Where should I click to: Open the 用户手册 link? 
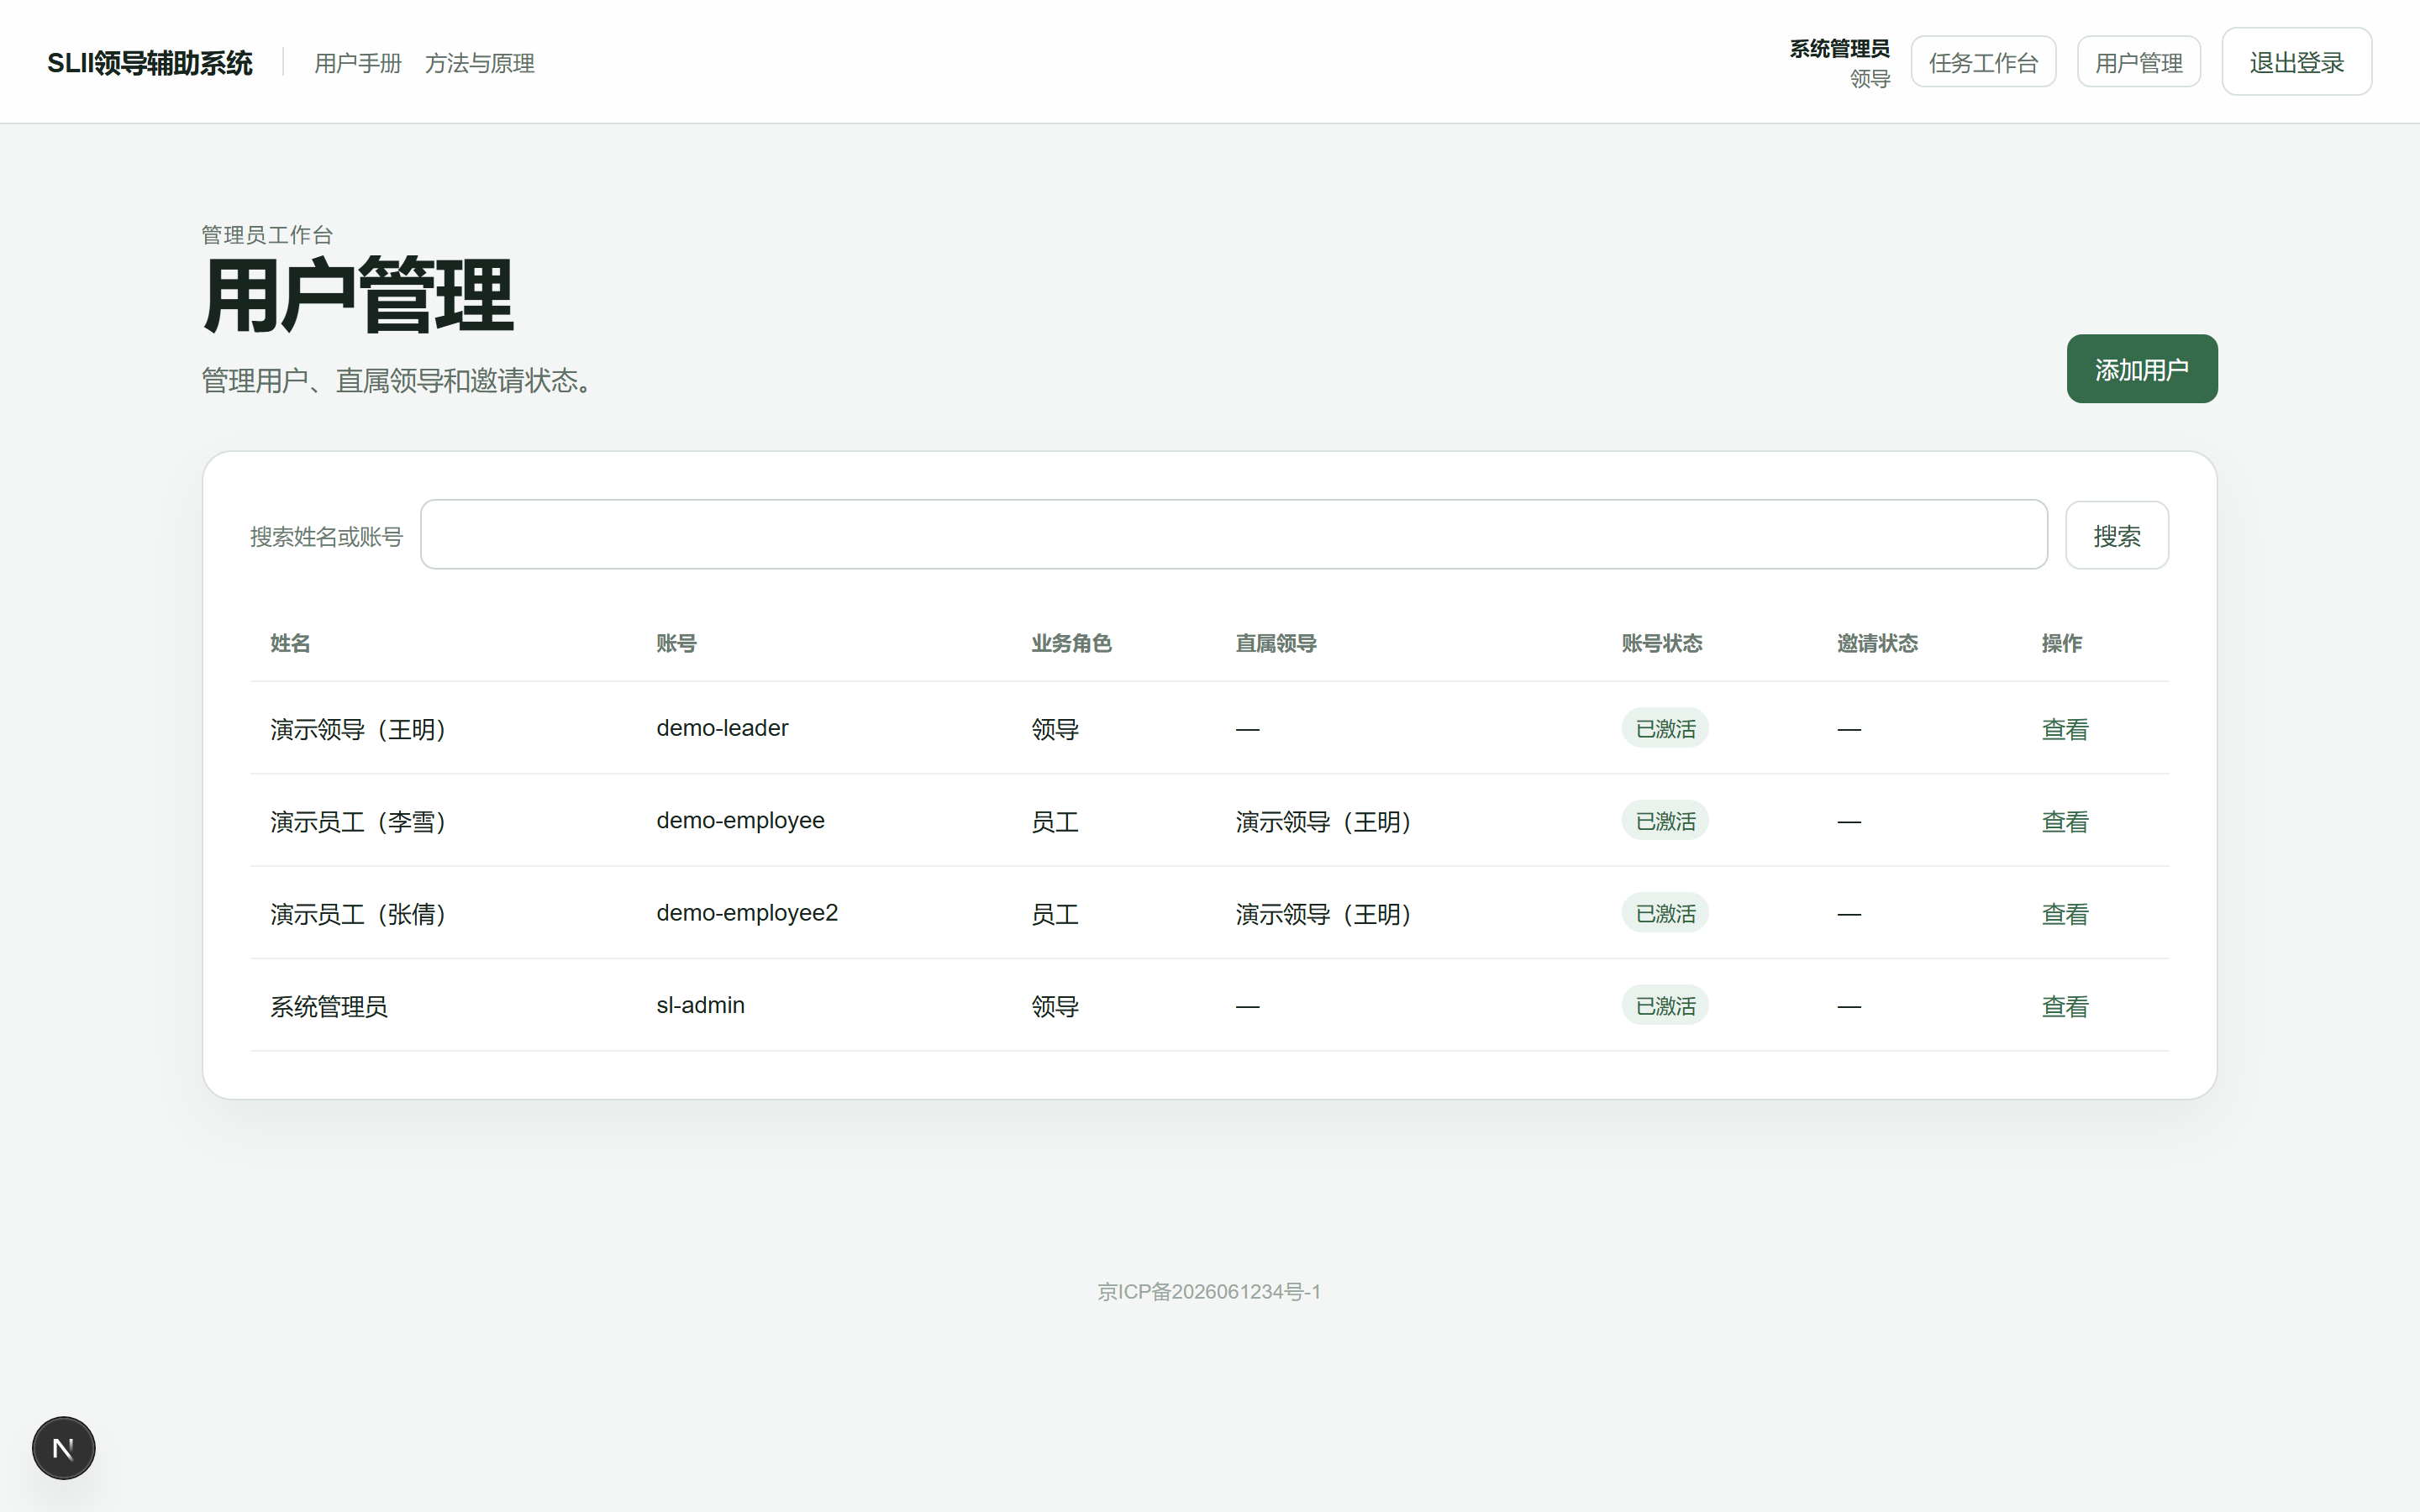358,63
